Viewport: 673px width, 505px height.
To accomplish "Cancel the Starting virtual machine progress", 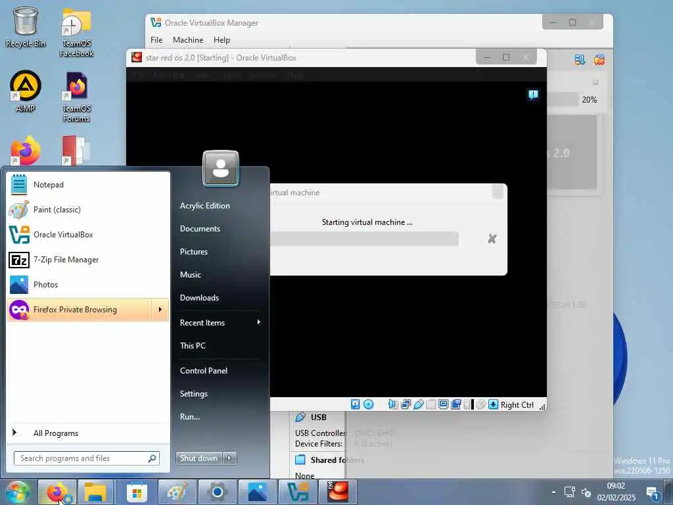I will [492, 239].
